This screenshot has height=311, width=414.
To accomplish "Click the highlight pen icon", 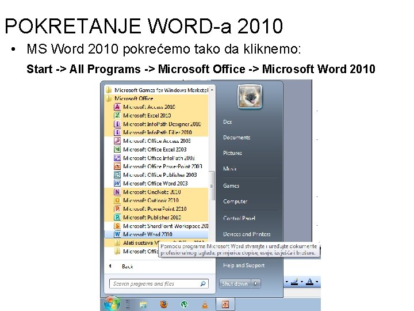I will 294,282.
